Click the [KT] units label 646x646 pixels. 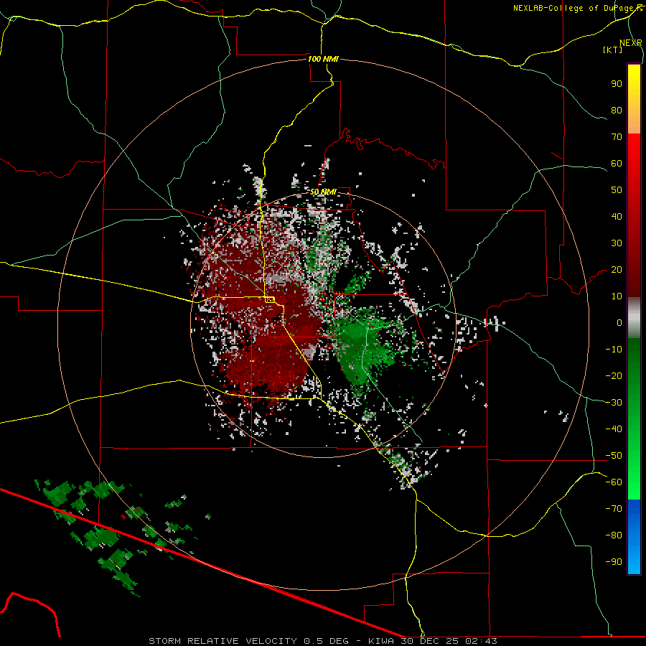(x=613, y=50)
